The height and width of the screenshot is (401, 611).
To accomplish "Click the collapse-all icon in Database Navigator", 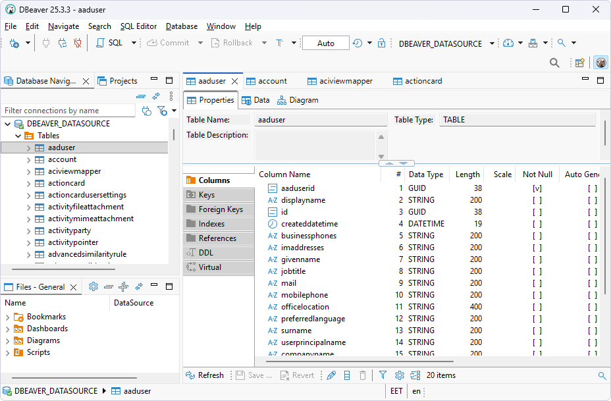I will click(x=141, y=96).
